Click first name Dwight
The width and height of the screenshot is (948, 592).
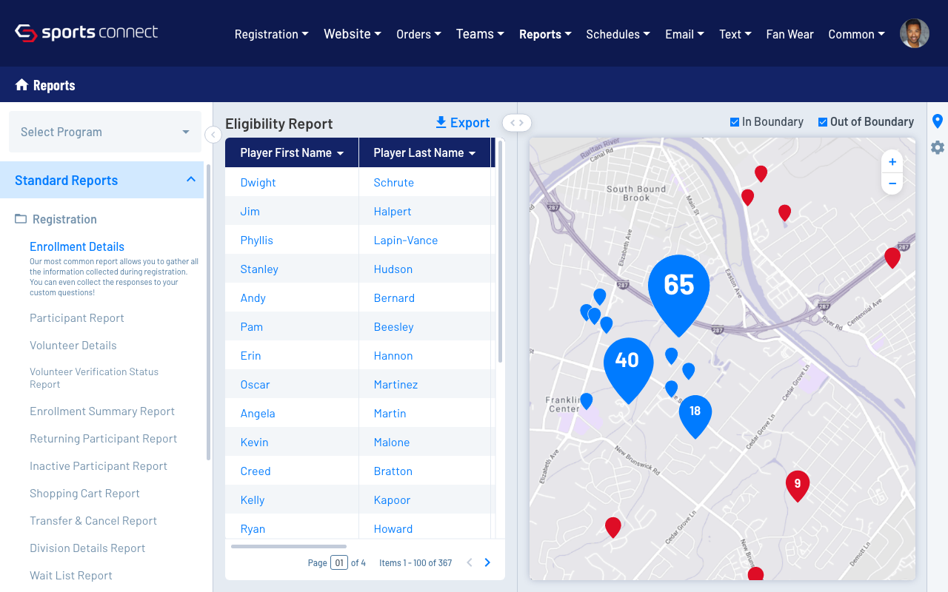[258, 182]
